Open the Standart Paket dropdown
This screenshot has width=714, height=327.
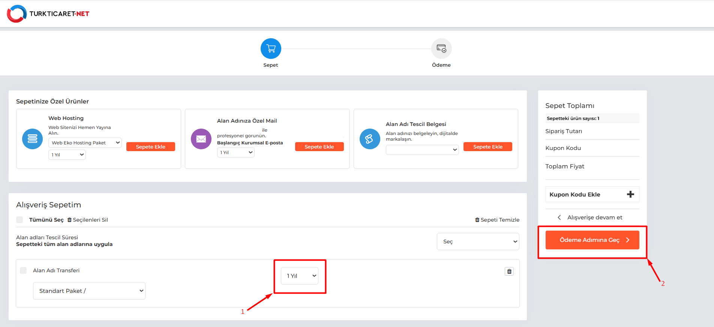(89, 291)
